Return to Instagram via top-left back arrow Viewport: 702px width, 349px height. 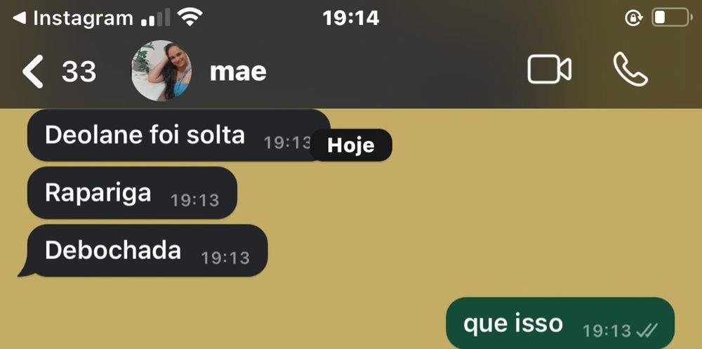coord(19,18)
